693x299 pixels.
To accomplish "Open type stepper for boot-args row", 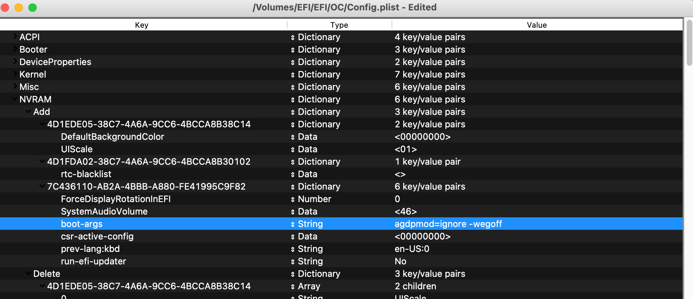I will tap(293, 224).
